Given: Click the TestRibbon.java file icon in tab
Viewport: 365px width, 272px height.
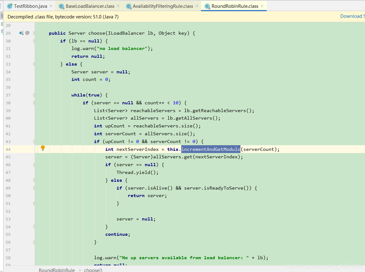Looking at the screenshot, I should pos(10,6).
